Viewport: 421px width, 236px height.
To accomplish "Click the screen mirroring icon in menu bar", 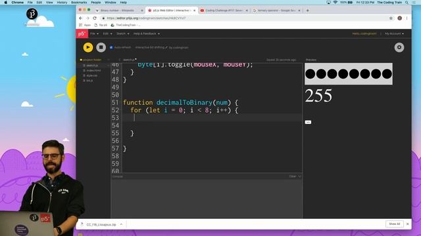I will point(328,3).
